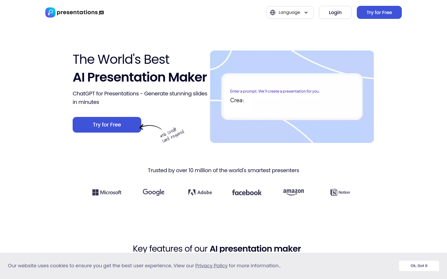Open the Language dropdown

[x=290, y=12]
